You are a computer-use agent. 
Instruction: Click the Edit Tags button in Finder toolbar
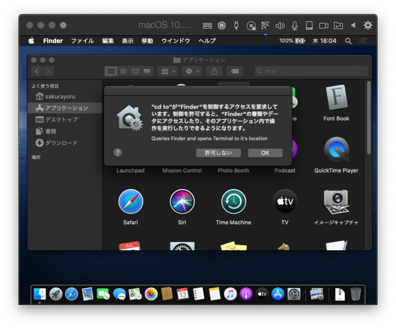235,71
